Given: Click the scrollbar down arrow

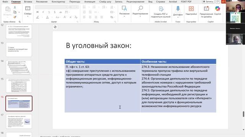Looking at the screenshot, I should point(243,130).
